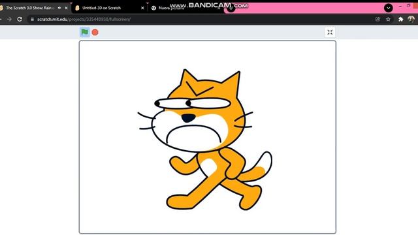Open a new browser tab
The image size is (418, 235).
(231, 8)
